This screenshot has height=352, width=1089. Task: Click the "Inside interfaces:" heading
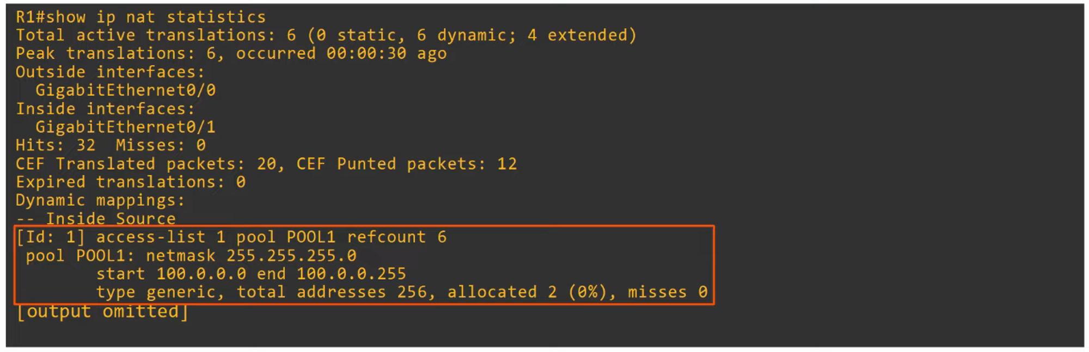(105, 109)
